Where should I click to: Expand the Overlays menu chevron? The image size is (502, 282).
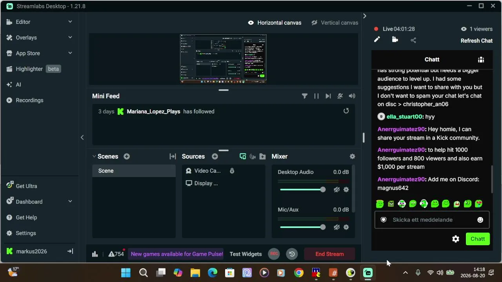70,38
